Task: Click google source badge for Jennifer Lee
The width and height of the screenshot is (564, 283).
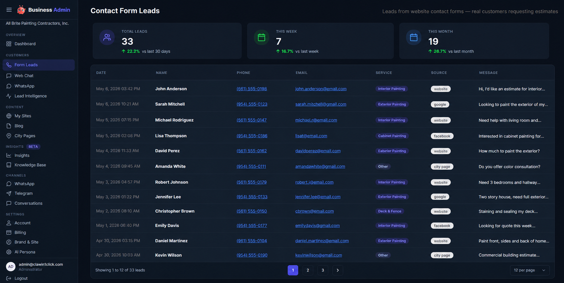Action: 440,197
